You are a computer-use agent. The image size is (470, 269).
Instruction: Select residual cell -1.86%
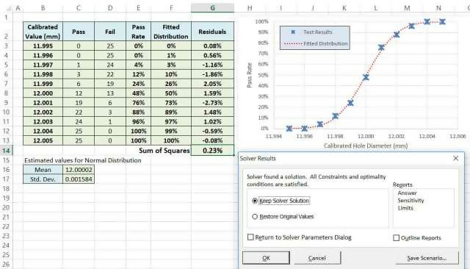click(212, 74)
